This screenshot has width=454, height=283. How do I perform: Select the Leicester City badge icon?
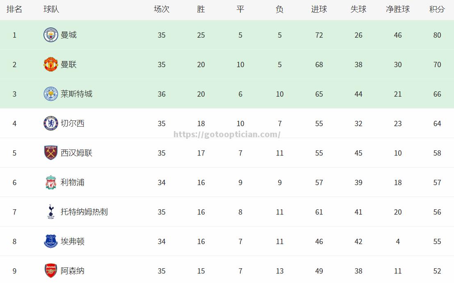pyautogui.click(x=51, y=94)
